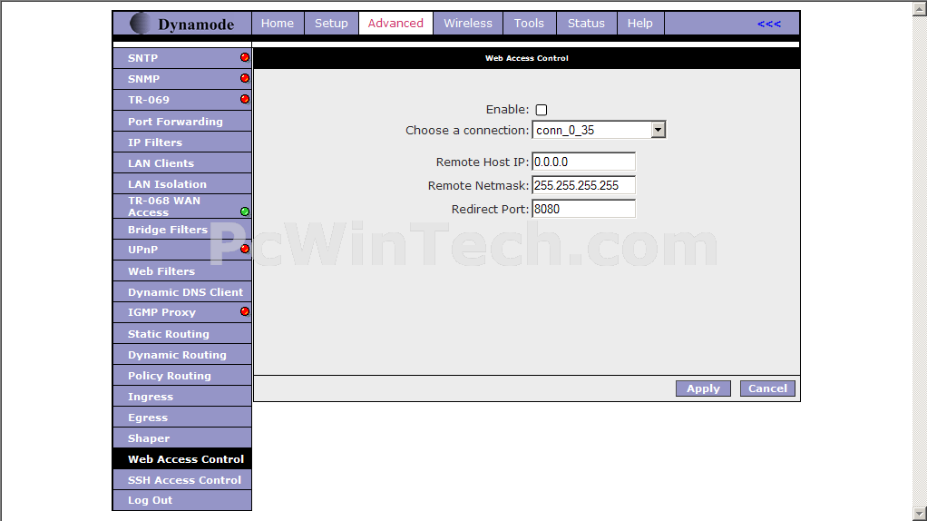View the Status tab
927x521 pixels.
click(586, 23)
